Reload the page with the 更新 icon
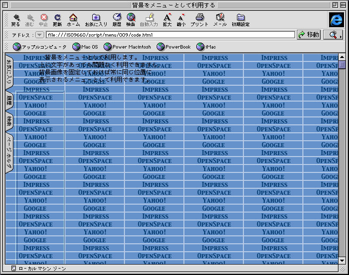 tap(57, 20)
